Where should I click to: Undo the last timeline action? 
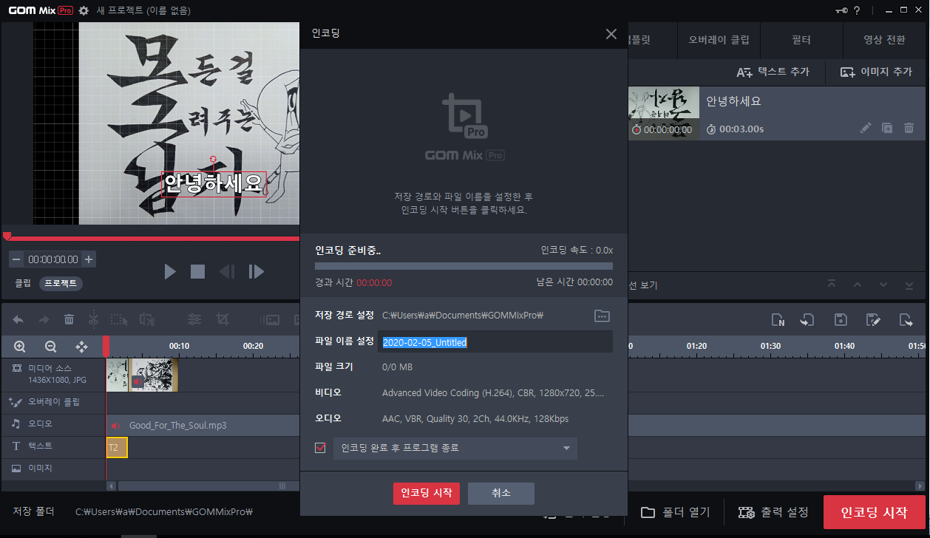(x=18, y=319)
